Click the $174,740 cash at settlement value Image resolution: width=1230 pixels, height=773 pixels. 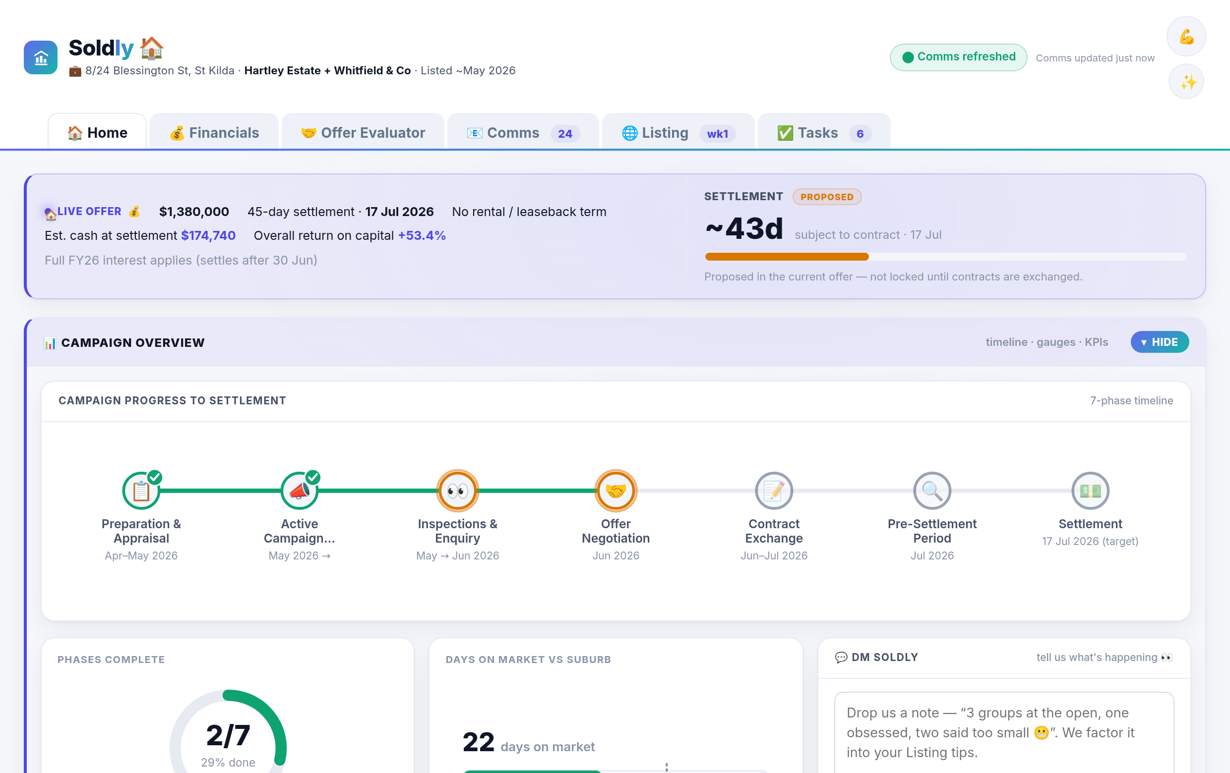pos(208,235)
